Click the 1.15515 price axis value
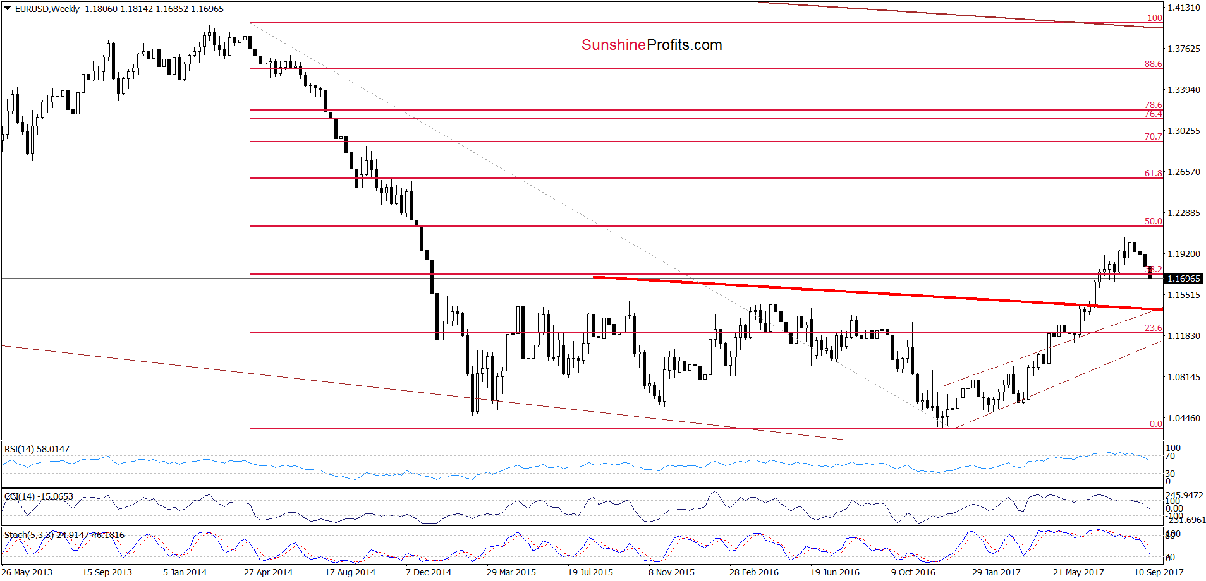Image resolution: width=1206 pixels, height=581 pixels. 1183,295
